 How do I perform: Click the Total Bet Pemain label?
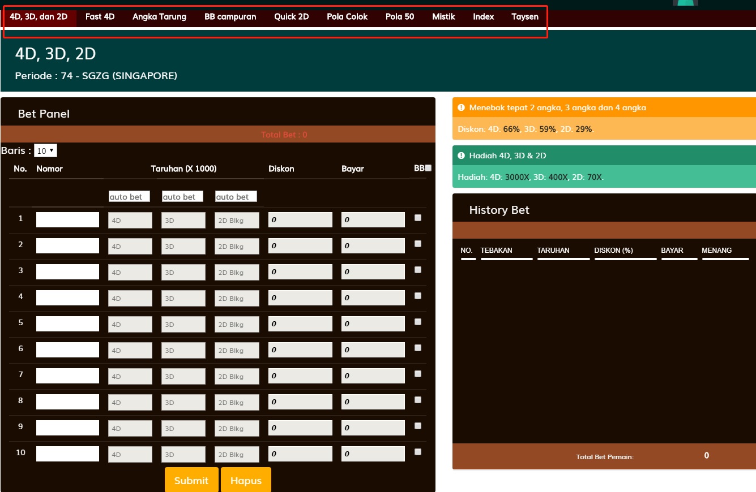click(605, 457)
